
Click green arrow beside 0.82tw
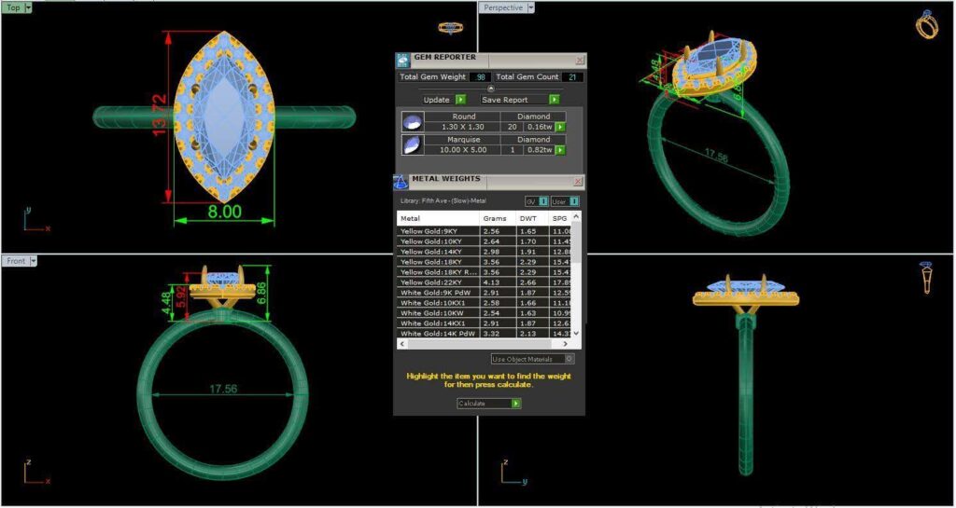560,150
